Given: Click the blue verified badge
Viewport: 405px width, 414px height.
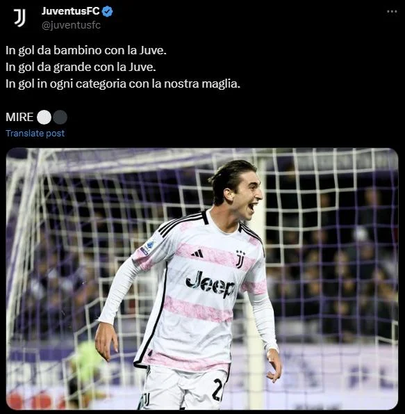Looking at the screenshot, I should click(107, 11).
